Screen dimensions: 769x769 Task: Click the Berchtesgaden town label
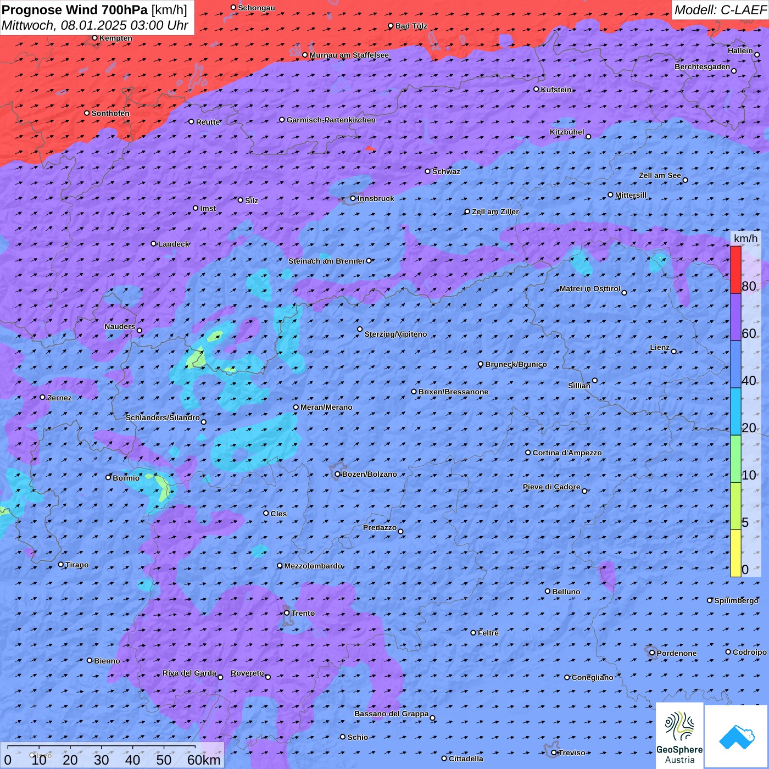coord(703,66)
